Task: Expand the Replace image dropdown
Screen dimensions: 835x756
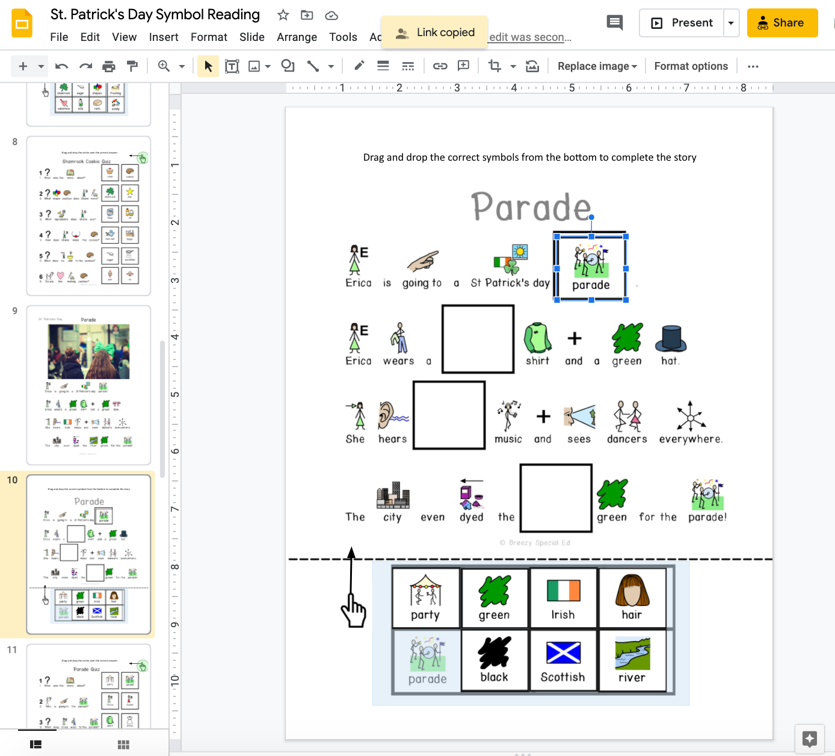Action: (597, 66)
